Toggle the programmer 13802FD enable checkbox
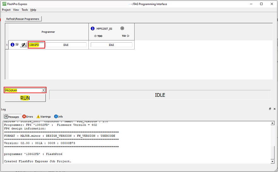 click(x=17, y=45)
